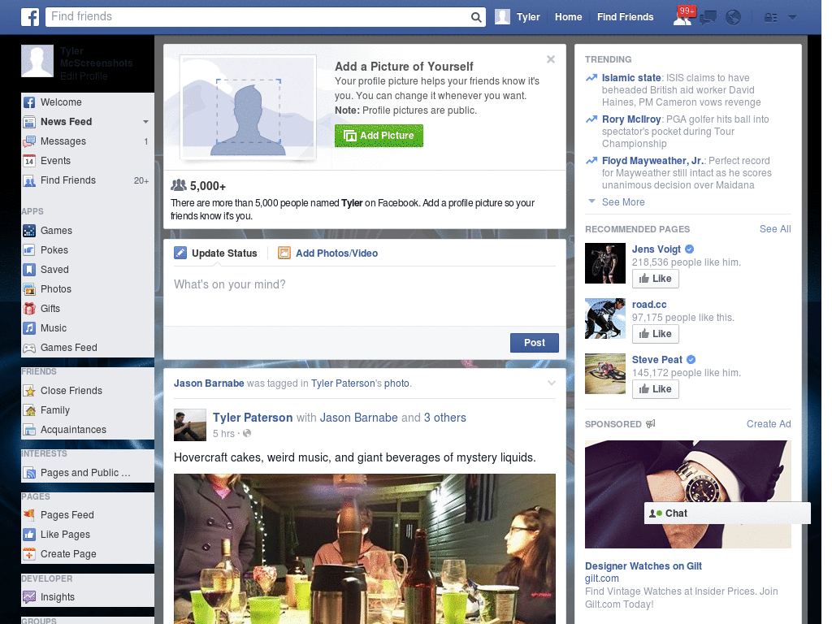This screenshot has height=624, width=832.
Task: Open the Rory McIlroy trending topic
Action: pyautogui.click(x=630, y=119)
